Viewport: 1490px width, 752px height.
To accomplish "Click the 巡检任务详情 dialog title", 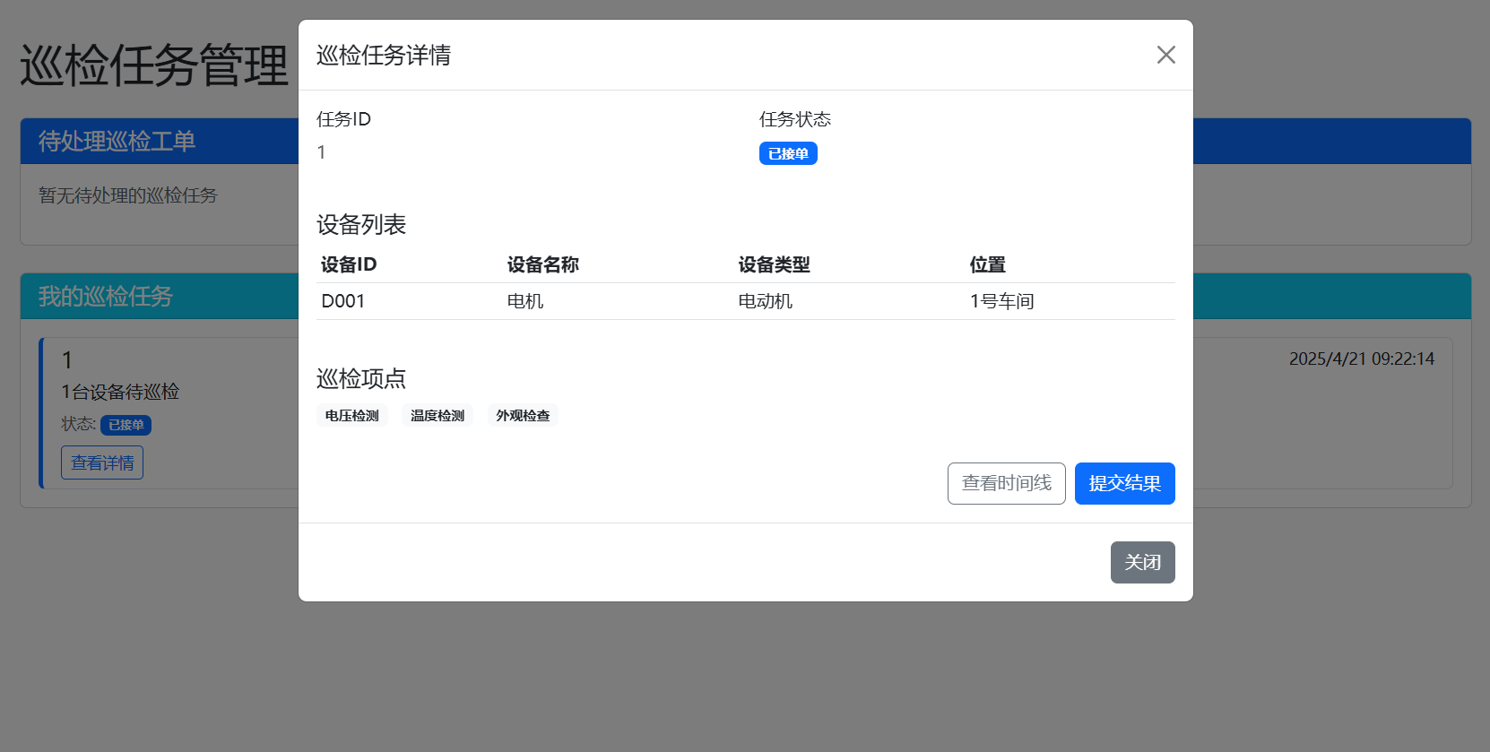I will click(x=384, y=56).
